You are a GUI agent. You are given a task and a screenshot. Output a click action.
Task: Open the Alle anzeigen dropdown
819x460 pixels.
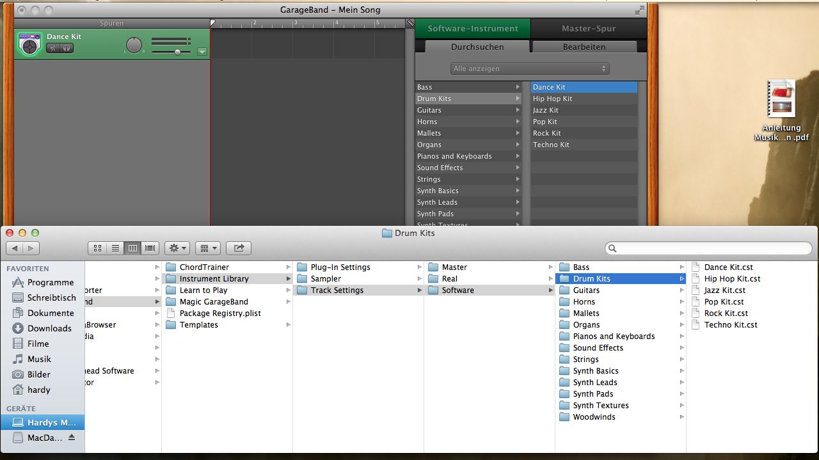530,68
